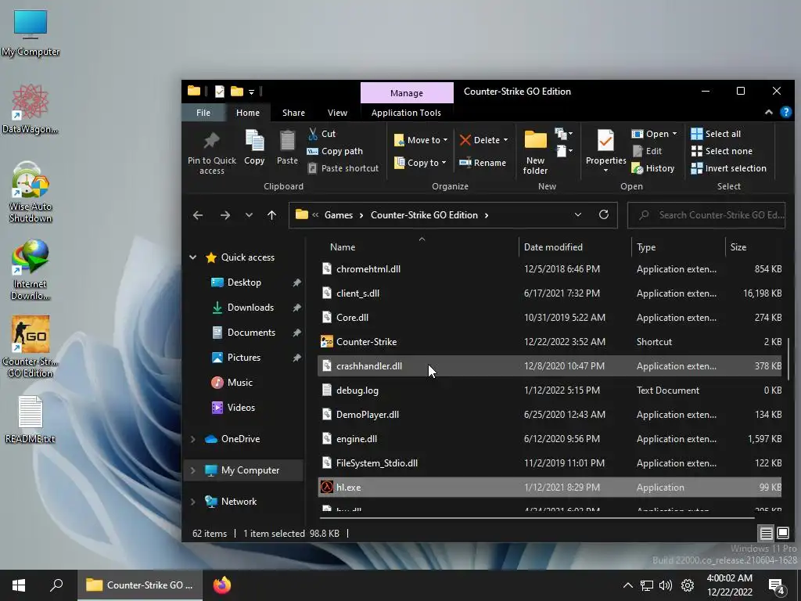Click the horizontal scrollbar of file list
The width and height of the screenshot is (801, 601).
(535, 518)
